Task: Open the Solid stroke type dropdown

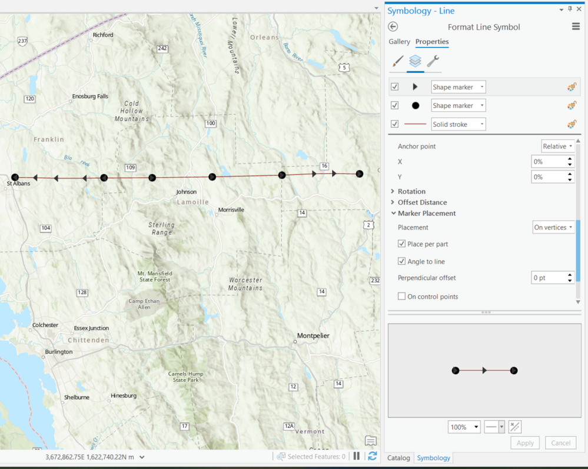Action: pos(459,124)
